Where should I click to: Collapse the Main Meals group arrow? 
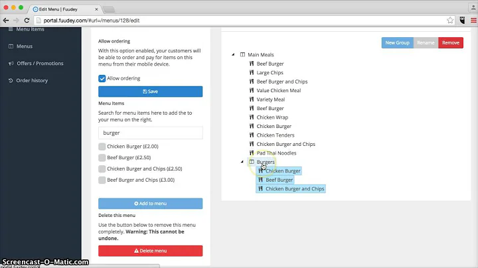[233, 54]
